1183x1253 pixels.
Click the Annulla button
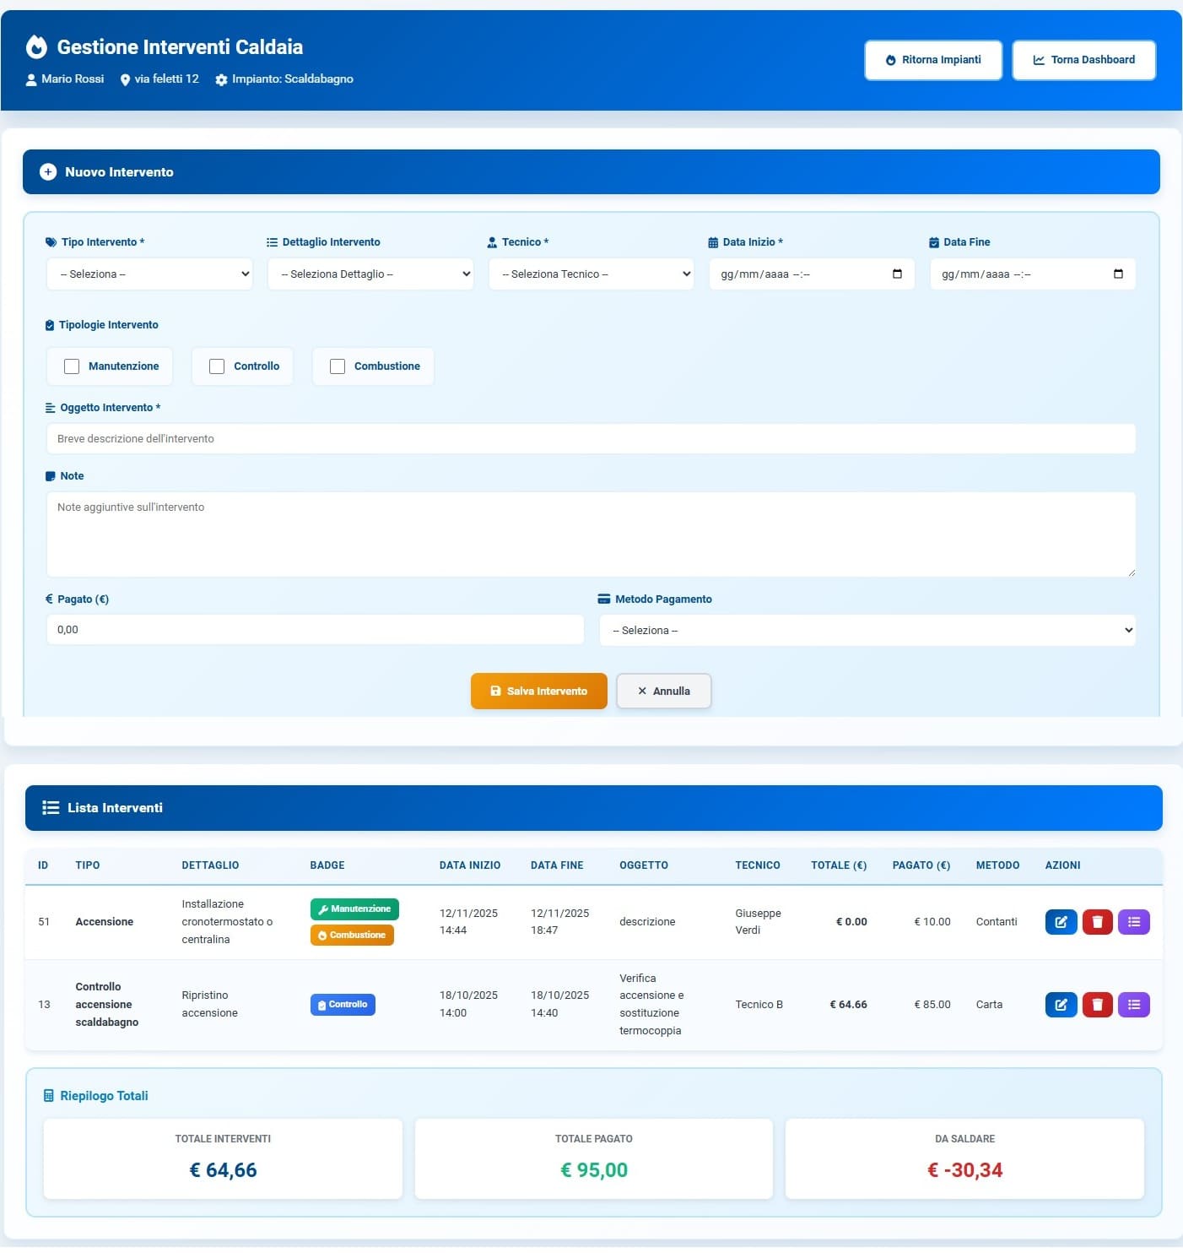(x=664, y=692)
